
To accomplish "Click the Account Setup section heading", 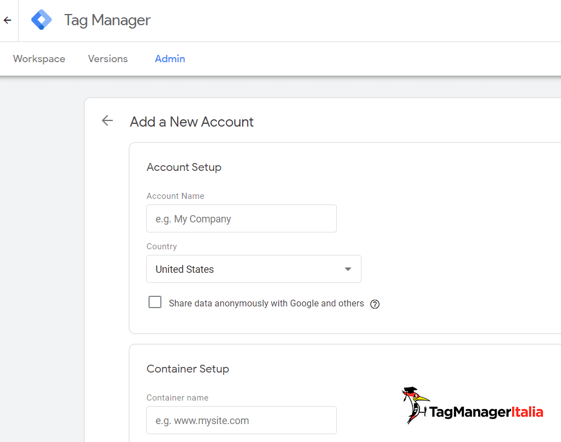I will click(184, 167).
